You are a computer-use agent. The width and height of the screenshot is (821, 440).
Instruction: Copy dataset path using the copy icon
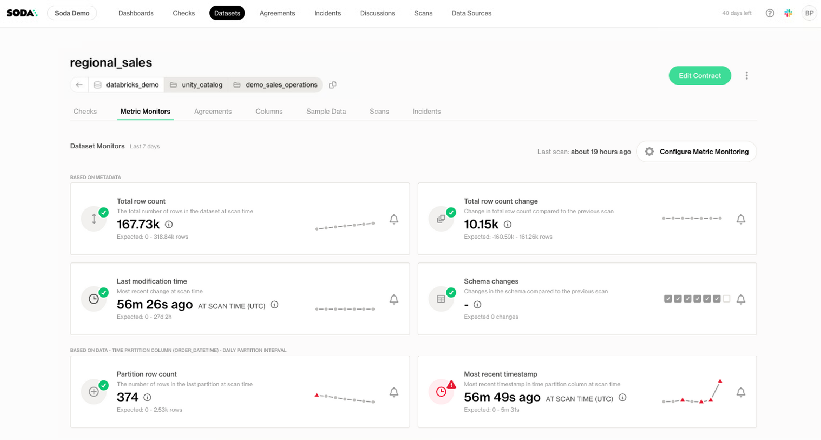click(333, 85)
